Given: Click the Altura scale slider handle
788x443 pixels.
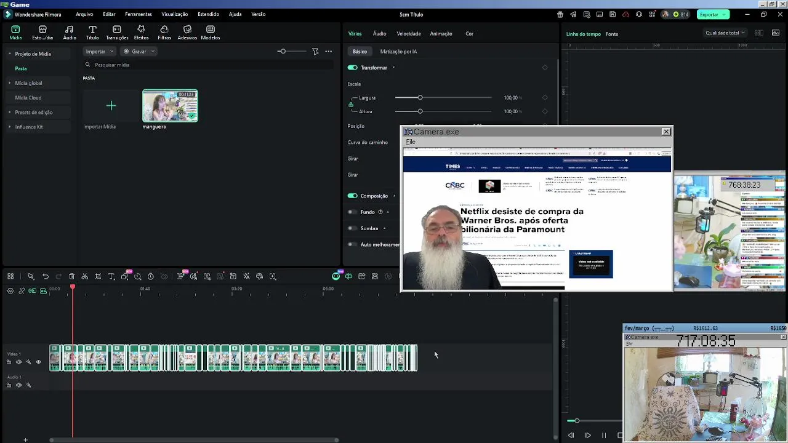Looking at the screenshot, I should pos(420,111).
